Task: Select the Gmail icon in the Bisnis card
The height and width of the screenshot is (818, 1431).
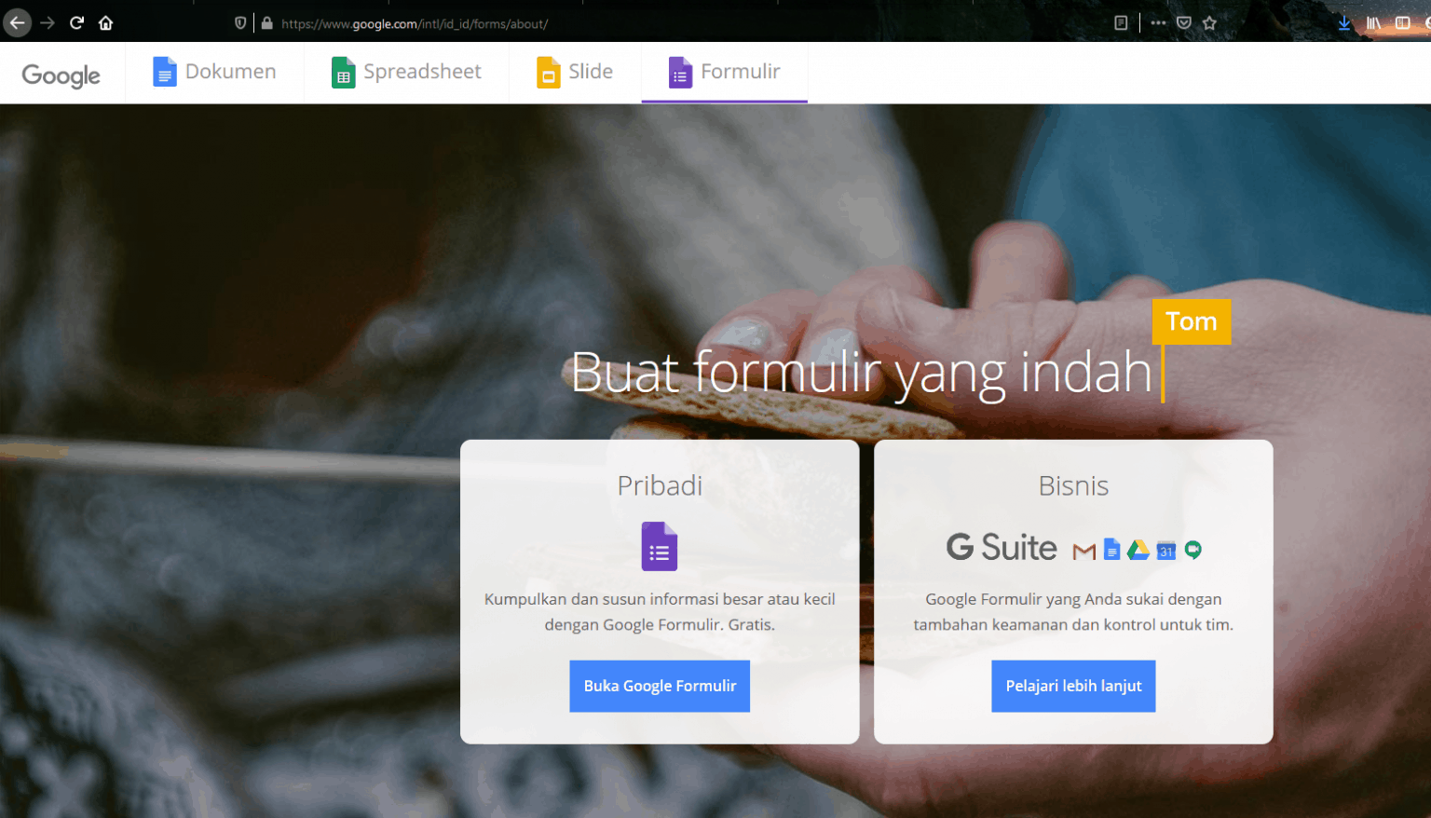Action: pos(1083,550)
